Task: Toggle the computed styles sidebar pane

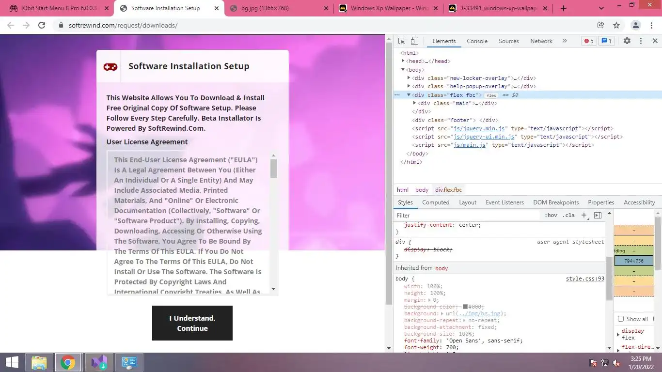Action: pyautogui.click(x=598, y=215)
